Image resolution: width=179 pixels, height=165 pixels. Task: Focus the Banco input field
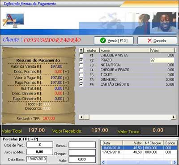point(82,145)
